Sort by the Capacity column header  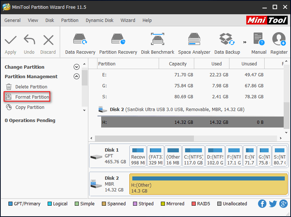(178, 64)
